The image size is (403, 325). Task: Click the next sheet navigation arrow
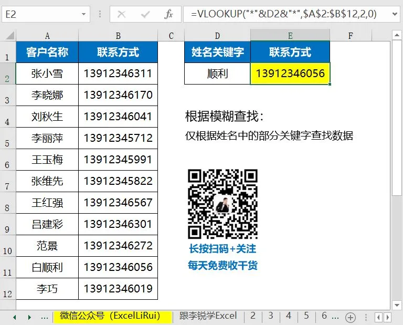coord(29,317)
